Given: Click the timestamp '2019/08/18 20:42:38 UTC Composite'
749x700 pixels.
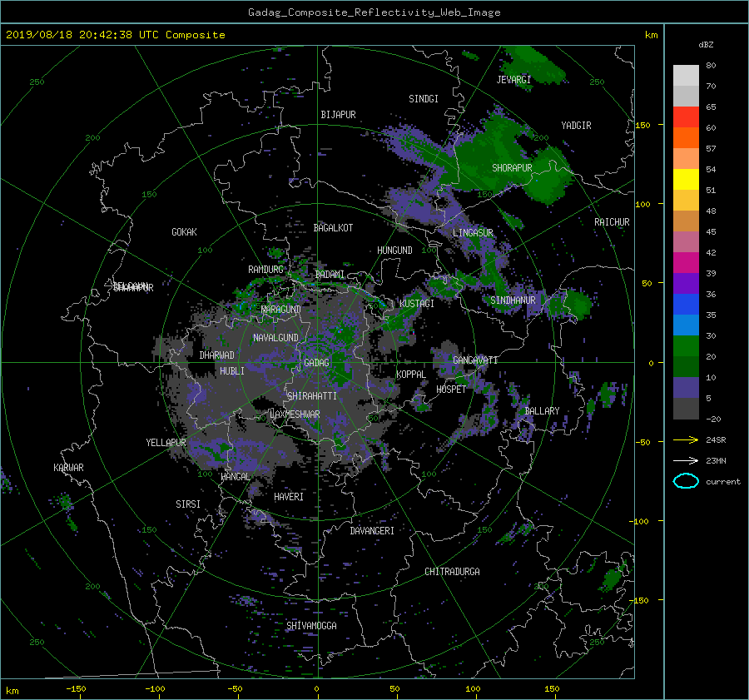Looking at the screenshot, I should coord(115,35).
